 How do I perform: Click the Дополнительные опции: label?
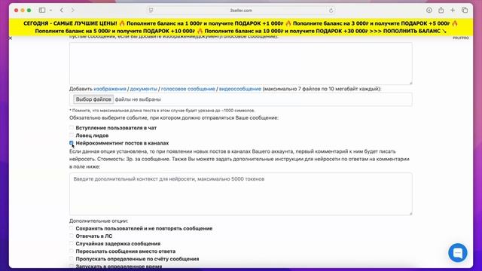99,221
